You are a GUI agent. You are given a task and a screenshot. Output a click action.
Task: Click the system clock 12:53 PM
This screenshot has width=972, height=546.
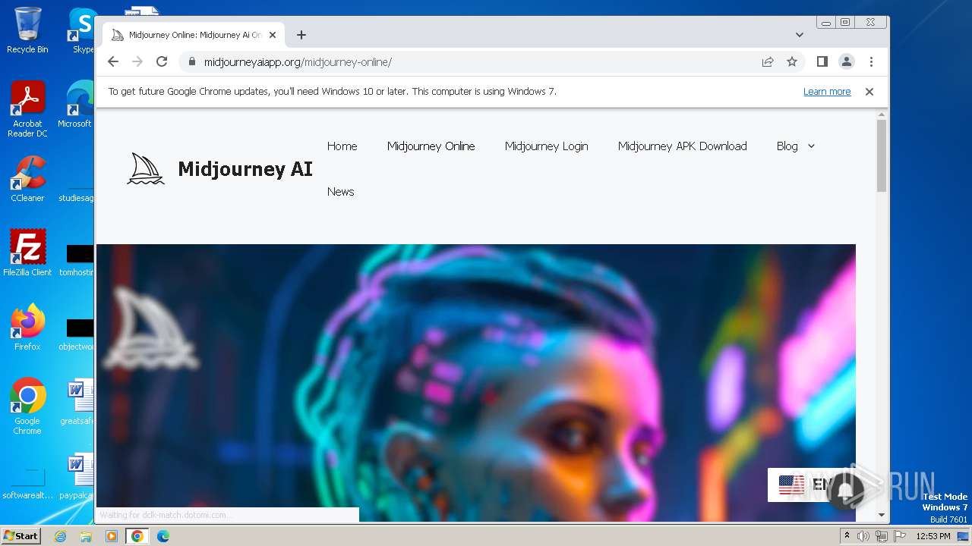(933, 536)
